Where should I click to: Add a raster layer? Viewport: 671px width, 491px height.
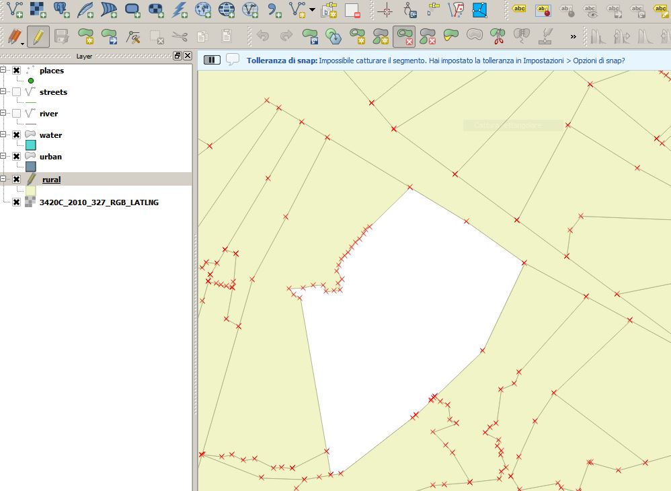pyautogui.click(x=38, y=9)
